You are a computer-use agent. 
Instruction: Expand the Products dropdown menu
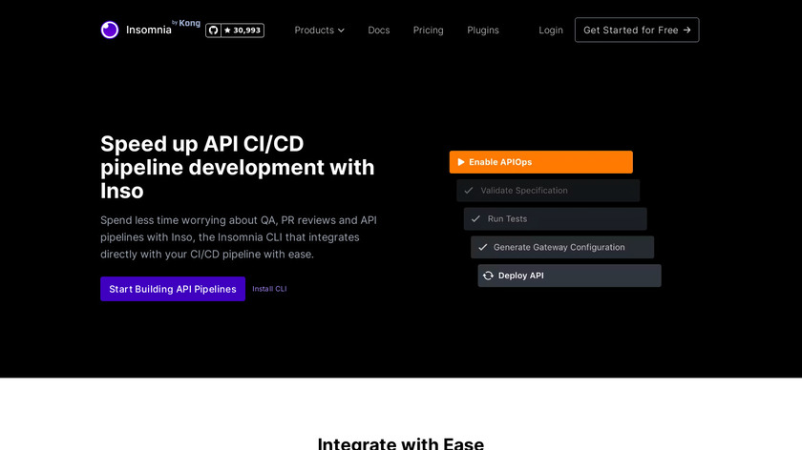click(319, 31)
